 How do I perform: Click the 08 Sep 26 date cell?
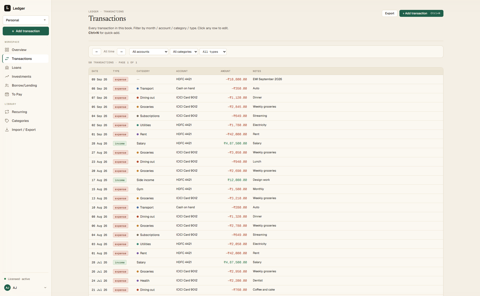tap(100, 89)
